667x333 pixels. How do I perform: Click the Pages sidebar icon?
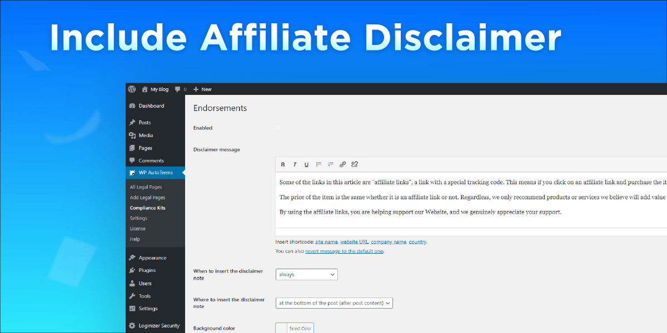pyautogui.click(x=132, y=148)
